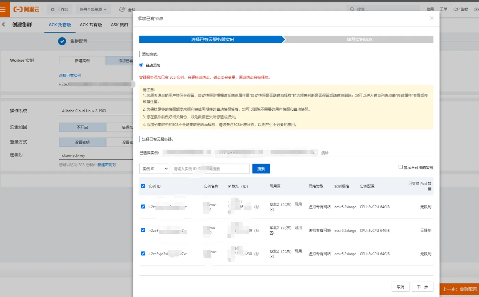Open the 密钥对 okam-ack-key dropdown
The width and height of the screenshot is (479, 297).
click(x=96, y=155)
